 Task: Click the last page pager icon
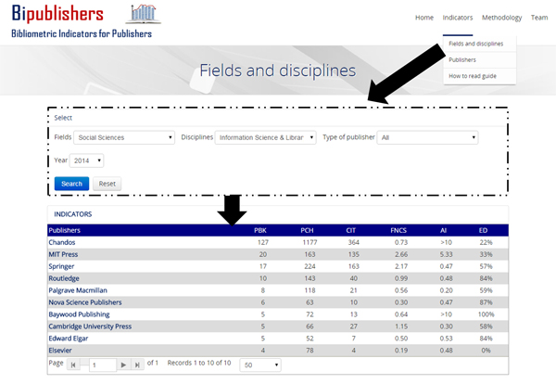click(137, 365)
